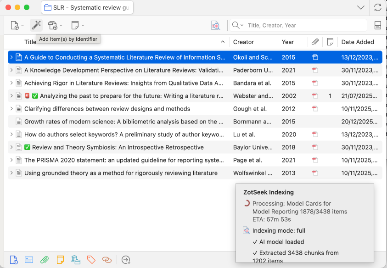
Task: Select Using grounded theory item
Action: click(195, 173)
